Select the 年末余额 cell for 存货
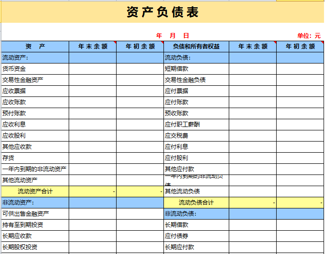 point(92,158)
